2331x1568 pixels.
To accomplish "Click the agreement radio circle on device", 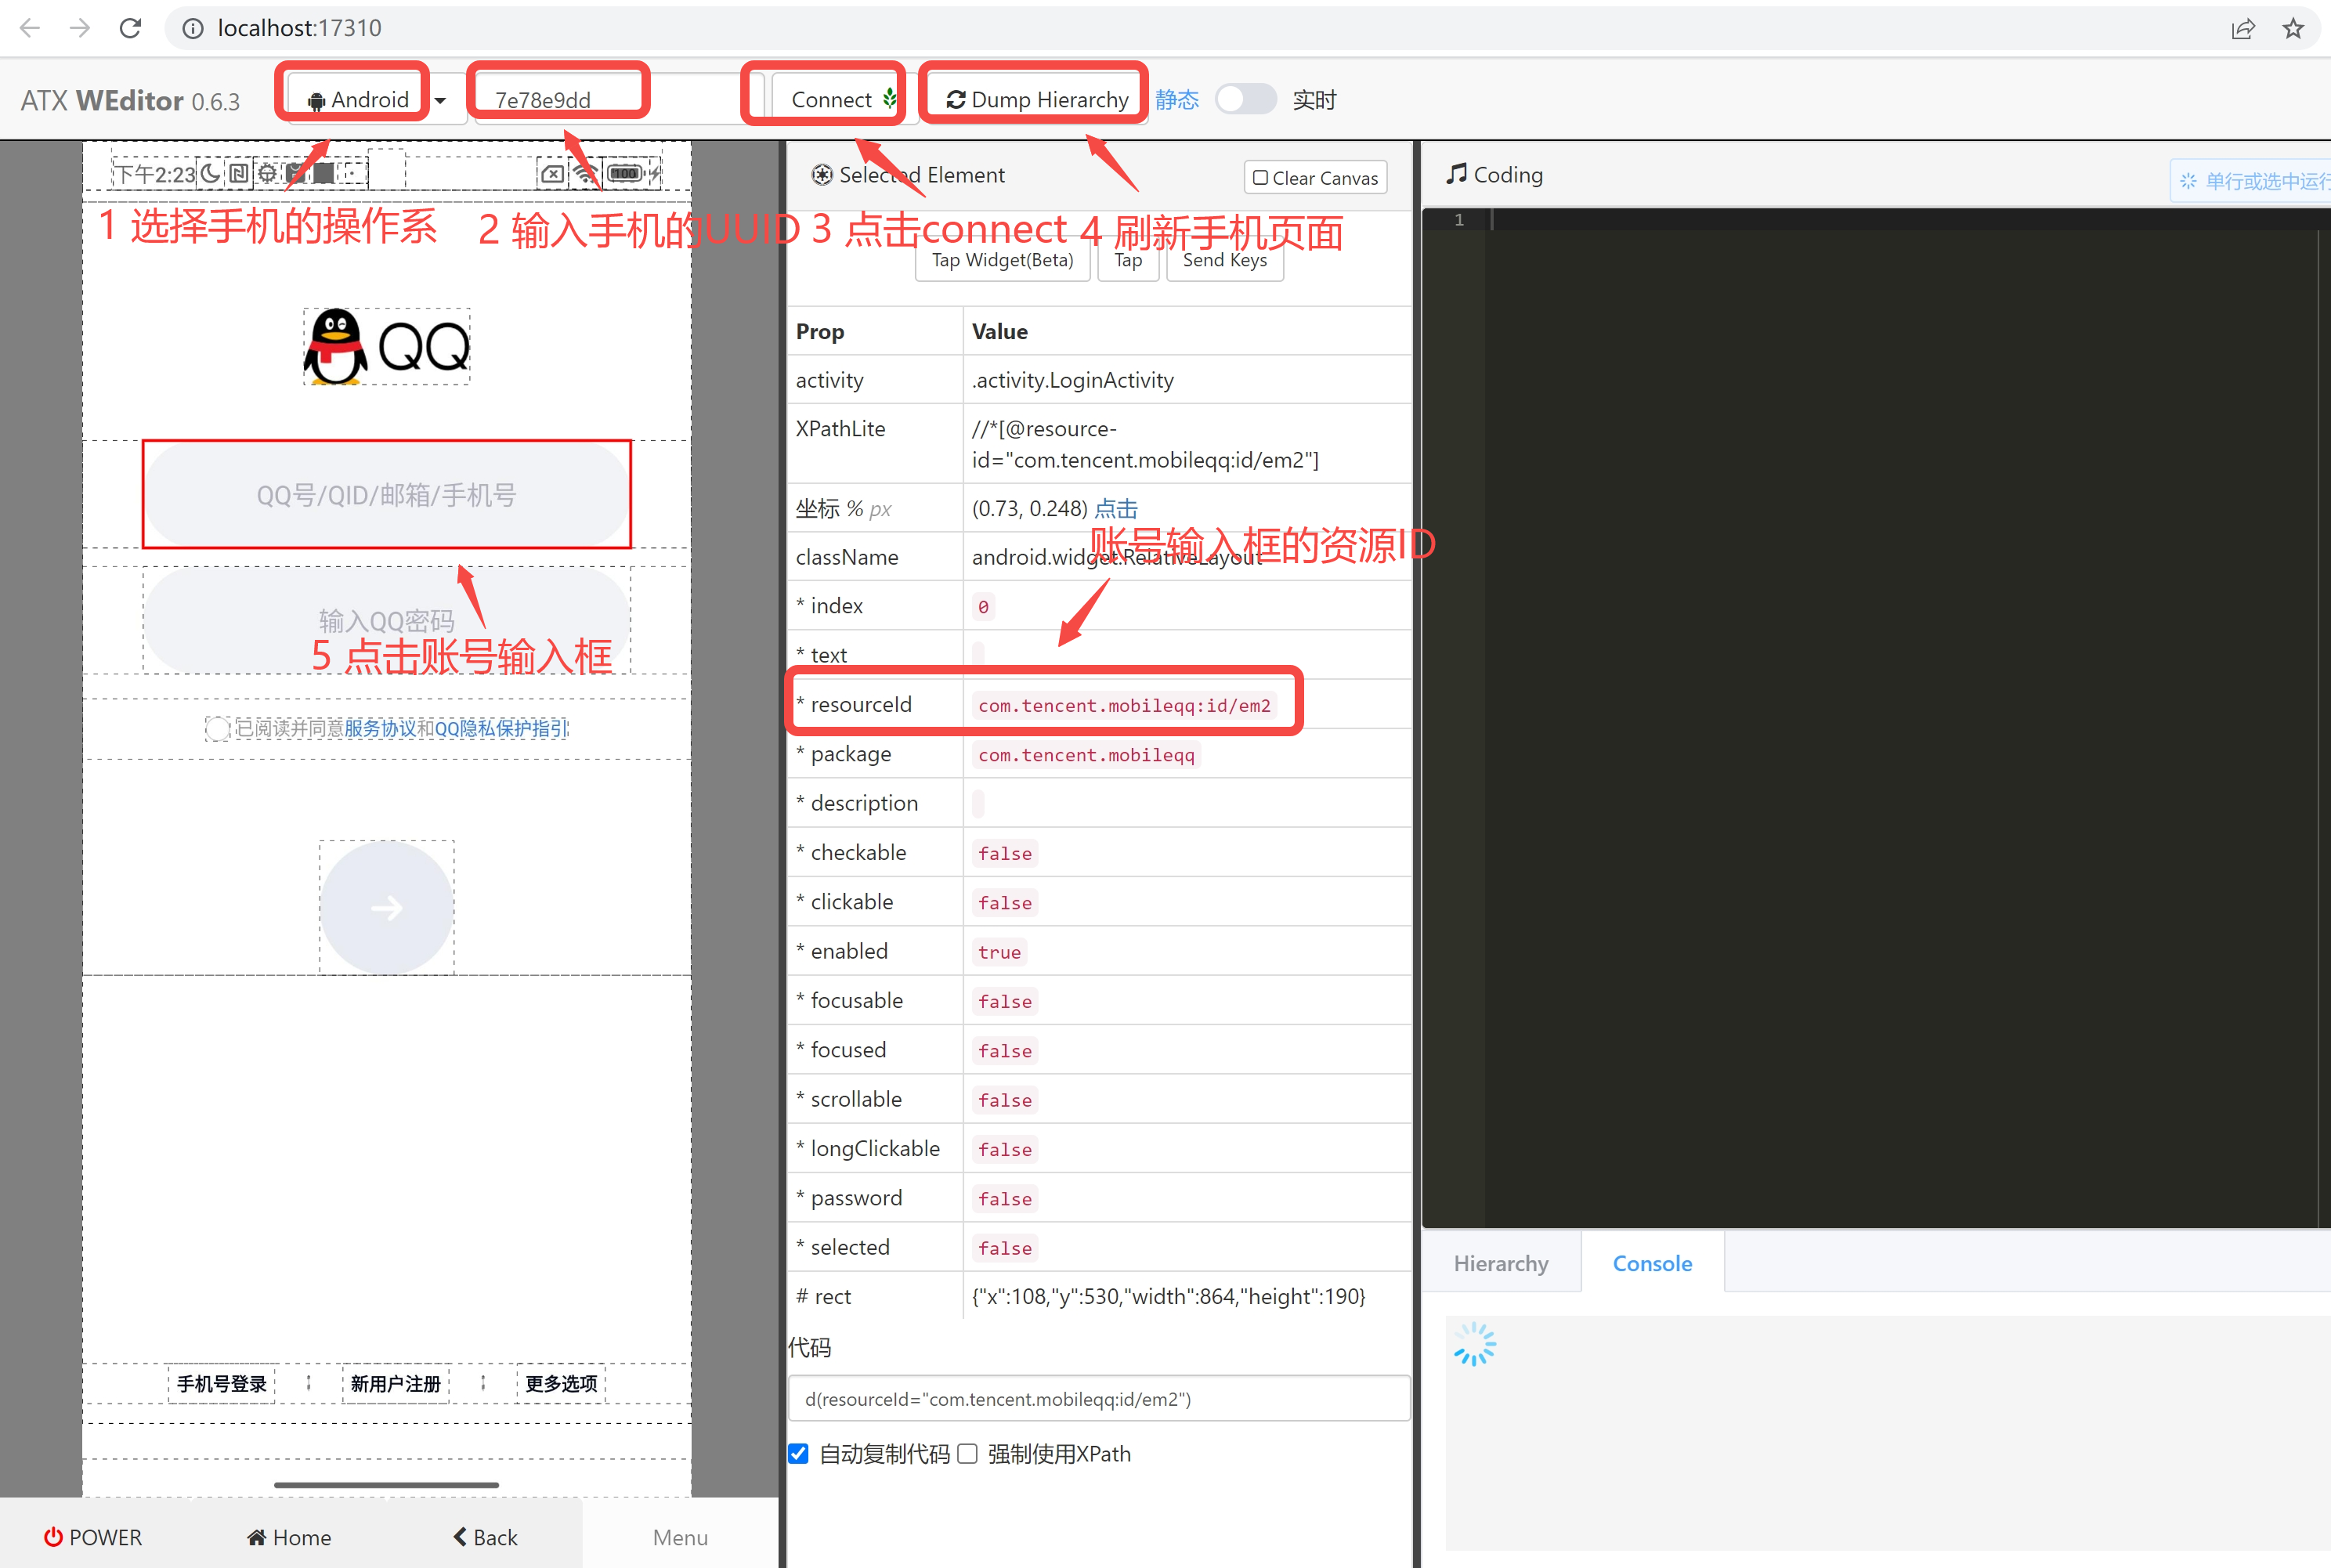I will pos(217,729).
